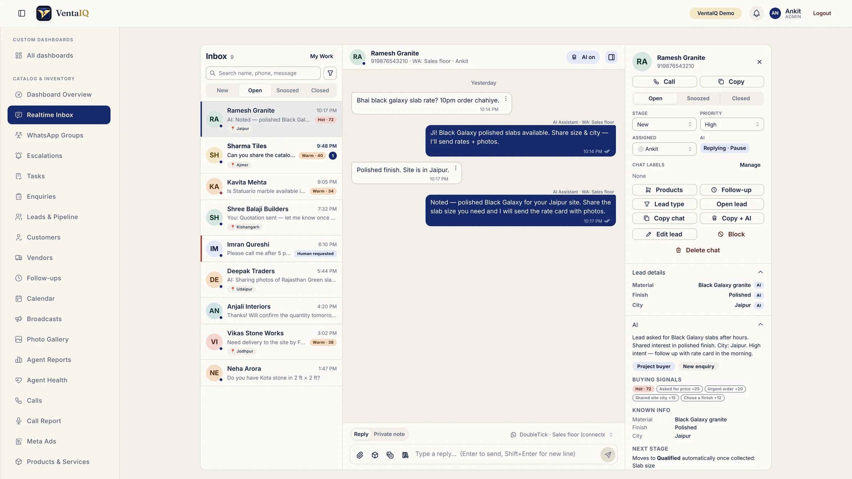Click the Follow-up button
Image resolution: width=852 pixels, height=479 pixels.
click(732, 190)
